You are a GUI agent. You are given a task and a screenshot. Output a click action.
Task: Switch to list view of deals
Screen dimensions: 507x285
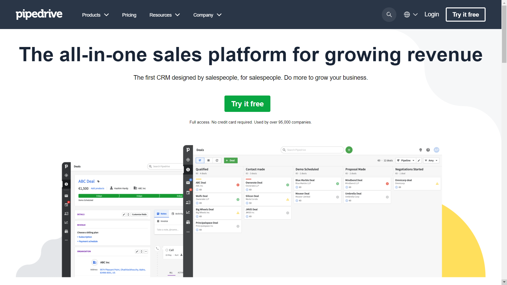coord(209,160)
